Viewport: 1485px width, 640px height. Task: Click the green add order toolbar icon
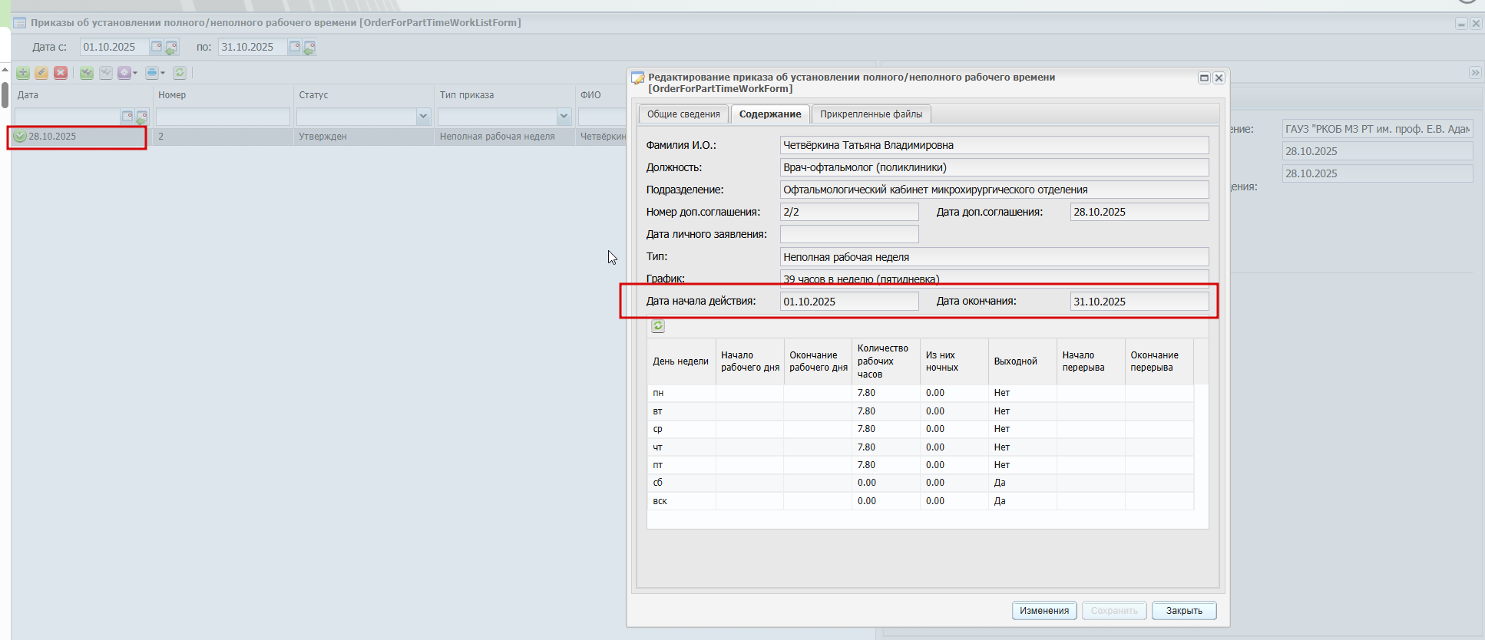click(x=23, y=73)
